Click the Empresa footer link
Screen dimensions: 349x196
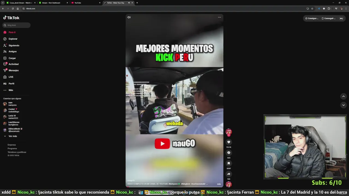(12, 145)
